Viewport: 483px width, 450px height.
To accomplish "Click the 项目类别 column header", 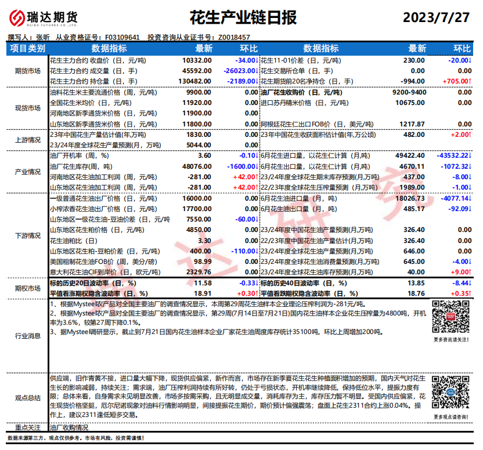I will coord(27,49).
